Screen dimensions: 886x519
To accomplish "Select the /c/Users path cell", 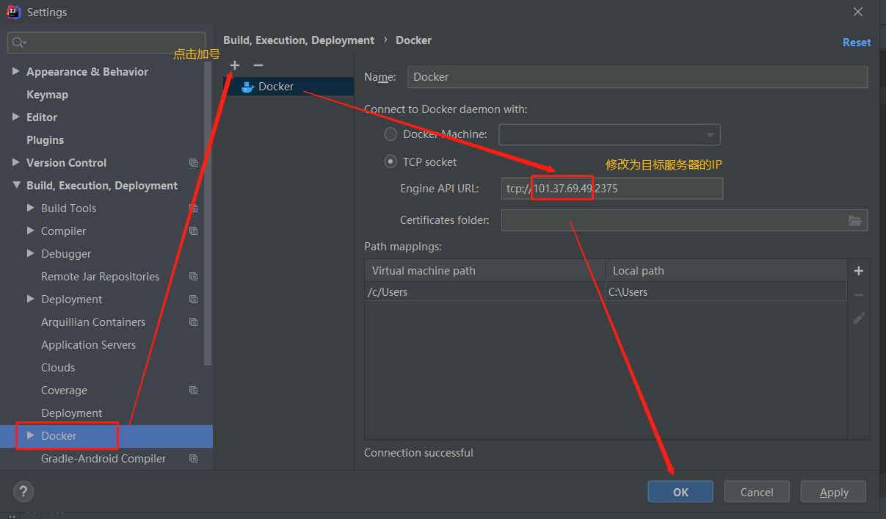I will [485, 291].
